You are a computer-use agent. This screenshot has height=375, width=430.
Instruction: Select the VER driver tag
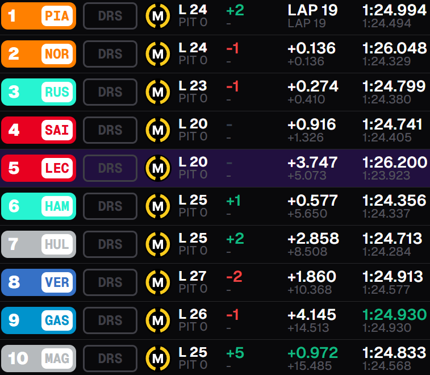point(57,282)
